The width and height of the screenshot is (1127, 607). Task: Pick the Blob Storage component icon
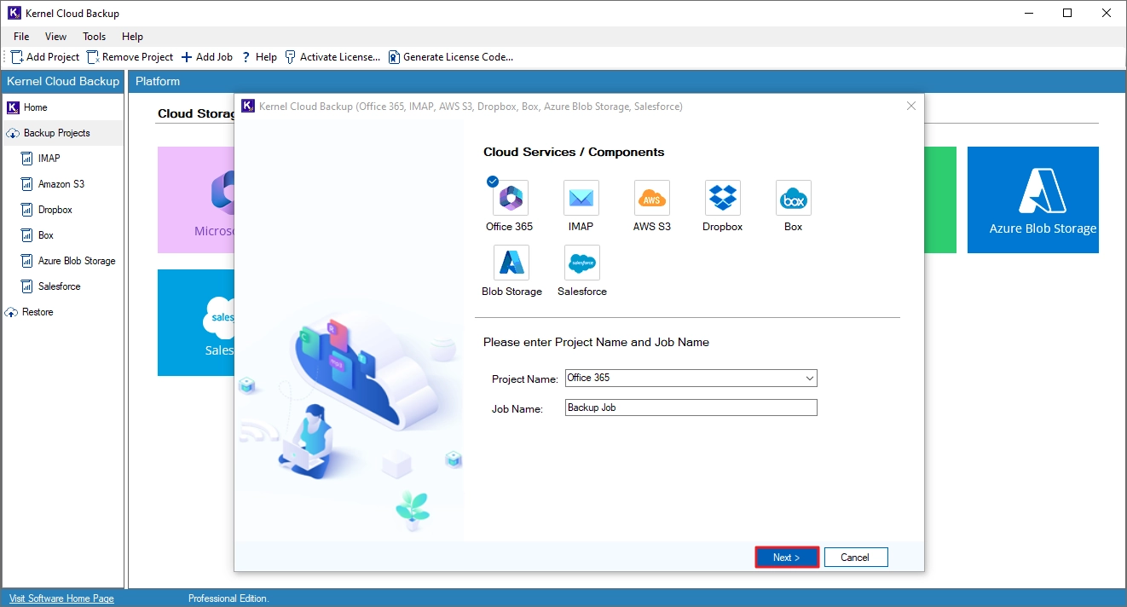[511, 263]
